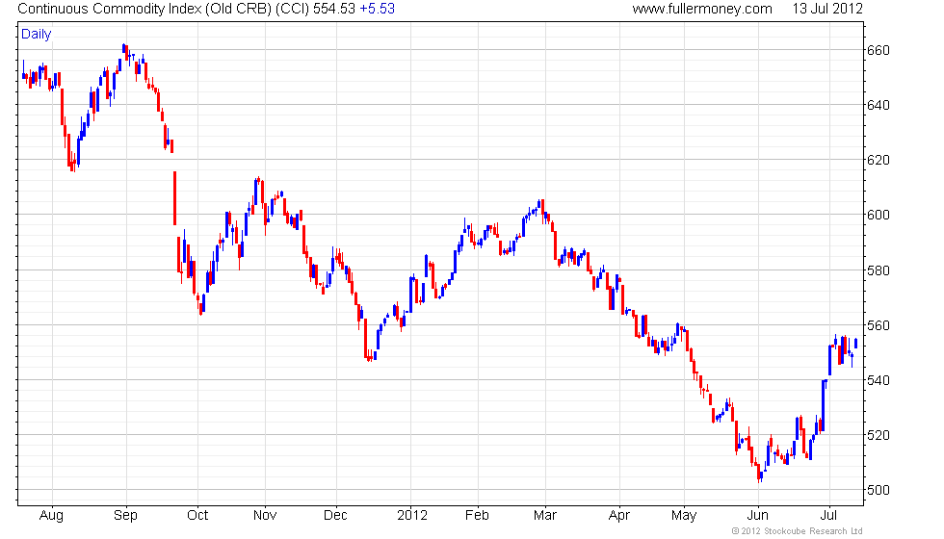This screenshot has height=539, width=944.
Task: Click the '2012' year axis label
Action: coord(412,516)
